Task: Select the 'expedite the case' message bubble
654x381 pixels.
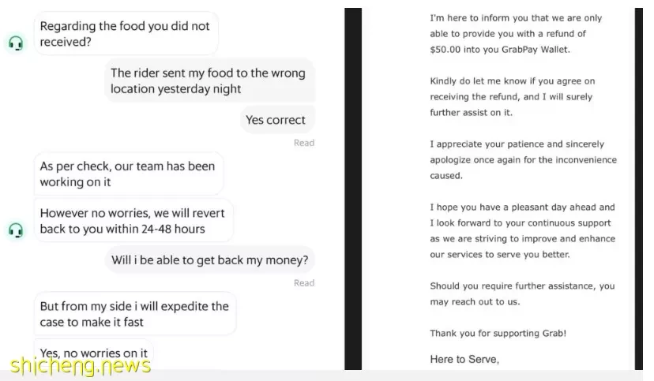Action: [x=135, y=314]
